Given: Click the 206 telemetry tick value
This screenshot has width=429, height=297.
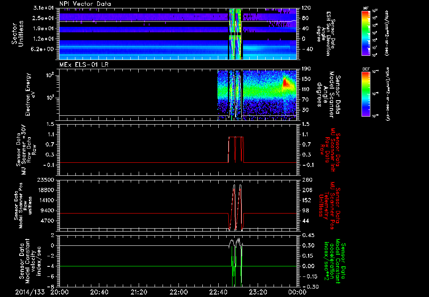Looking at the screenshot, I should [x=306, y=190].
